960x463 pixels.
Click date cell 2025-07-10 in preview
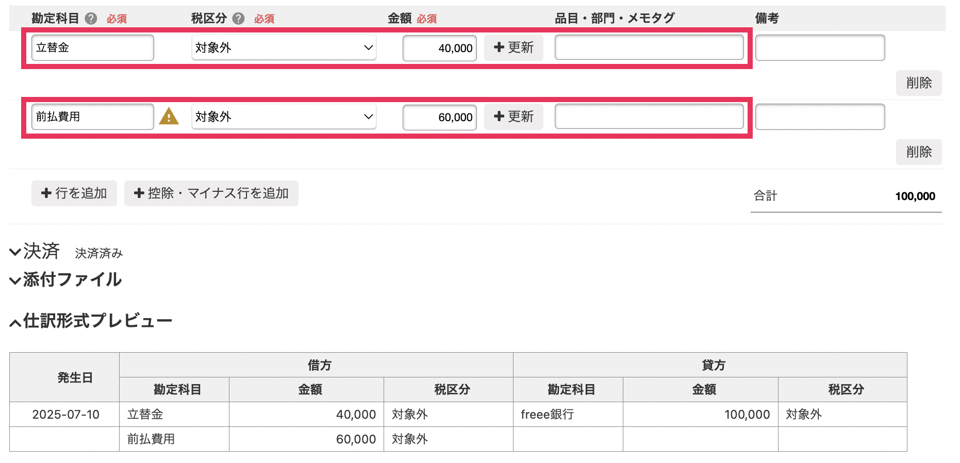(65, 415)
